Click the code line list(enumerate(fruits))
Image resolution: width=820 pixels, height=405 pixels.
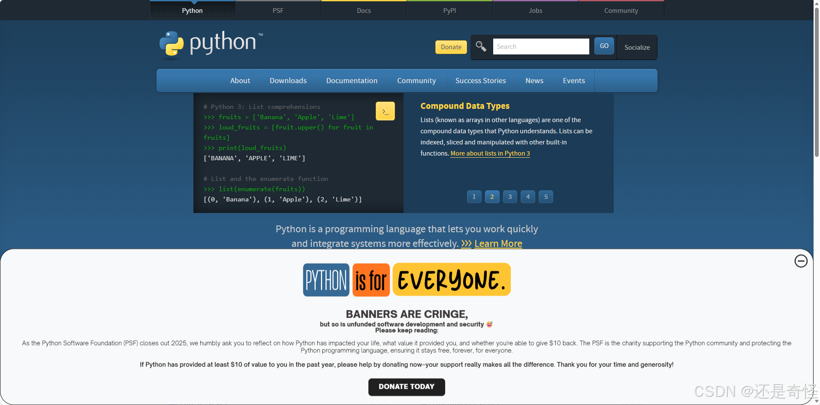point(254,189)
